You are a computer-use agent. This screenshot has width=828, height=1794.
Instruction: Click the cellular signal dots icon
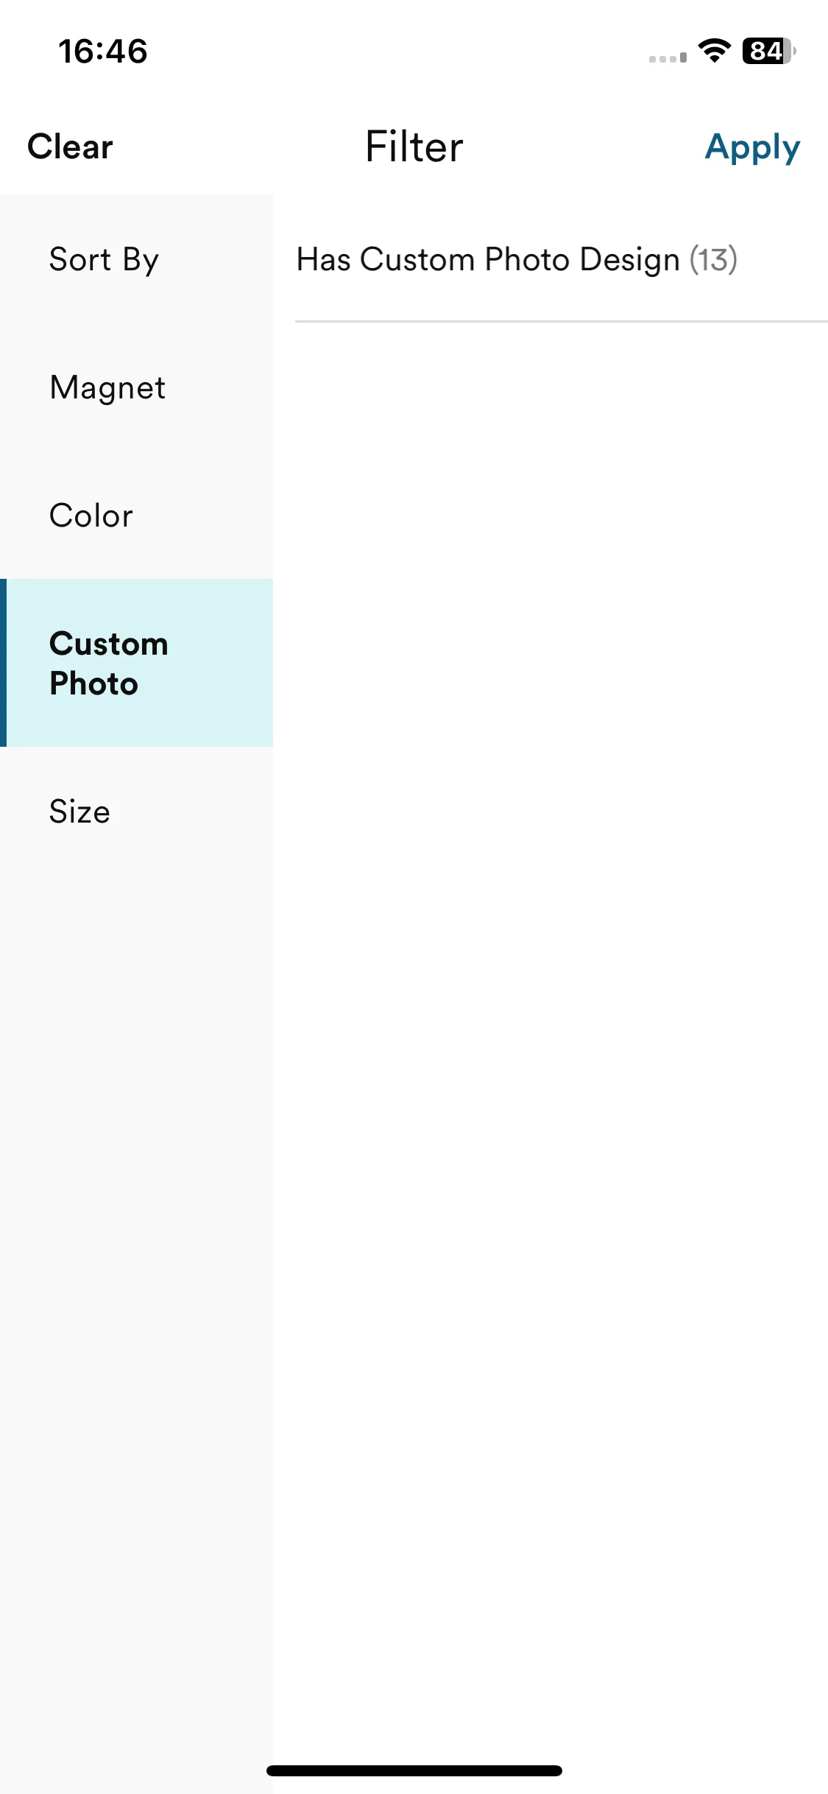(x=668, y=57)
